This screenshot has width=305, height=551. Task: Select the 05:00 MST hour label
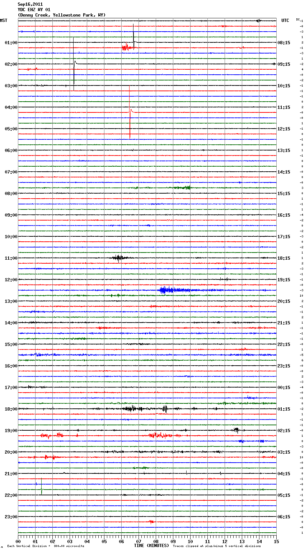[11, 129]
